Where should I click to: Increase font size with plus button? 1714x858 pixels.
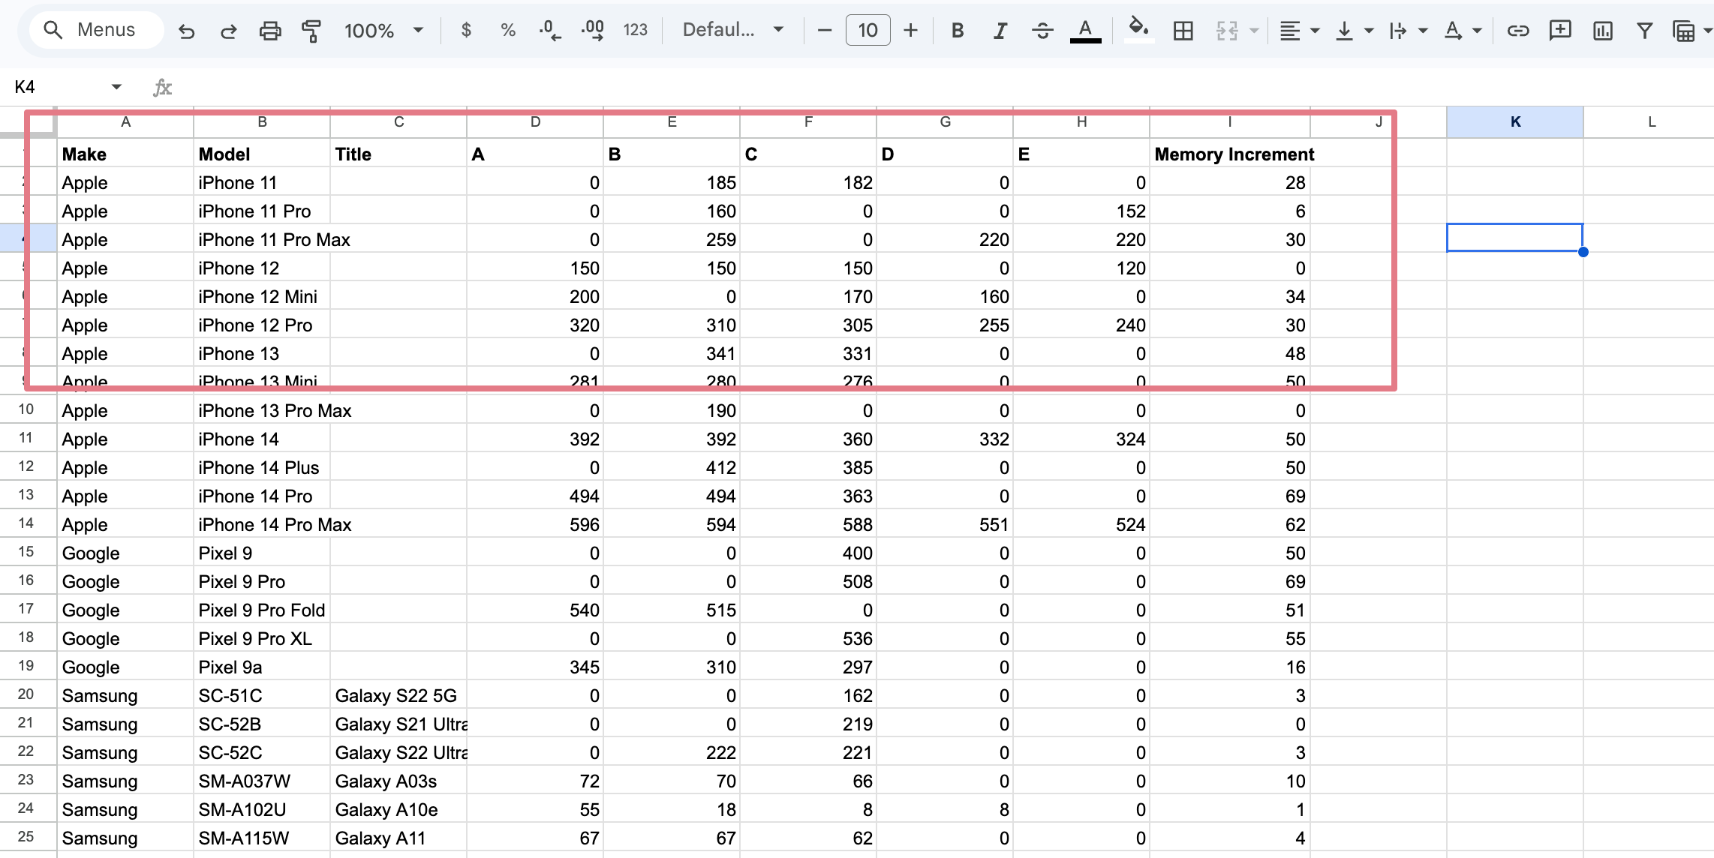(910, 30)
